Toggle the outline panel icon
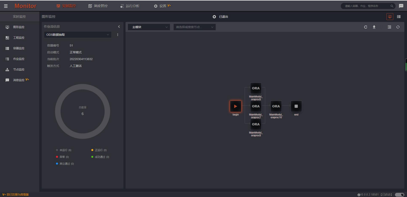 (389, 27)
